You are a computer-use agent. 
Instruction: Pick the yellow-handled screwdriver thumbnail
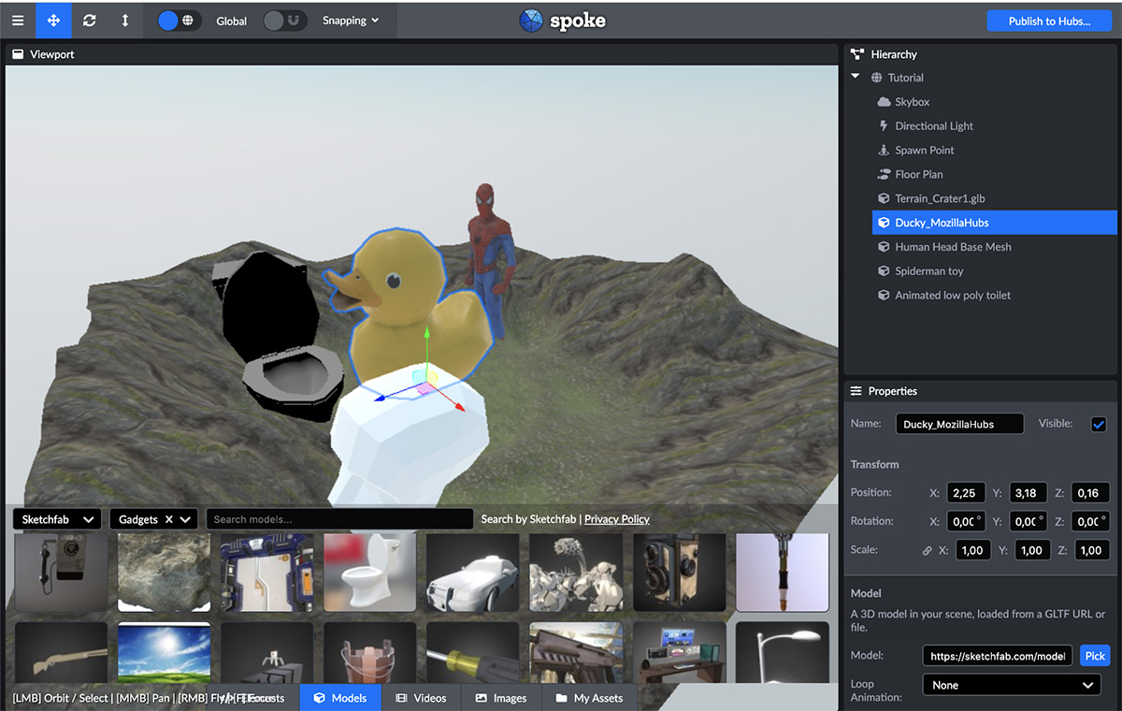[x=472, y=652]
